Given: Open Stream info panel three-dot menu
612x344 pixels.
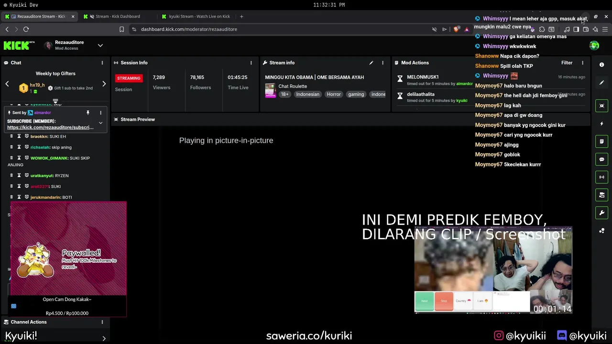Looking at the screenshot, I should 382,63.
